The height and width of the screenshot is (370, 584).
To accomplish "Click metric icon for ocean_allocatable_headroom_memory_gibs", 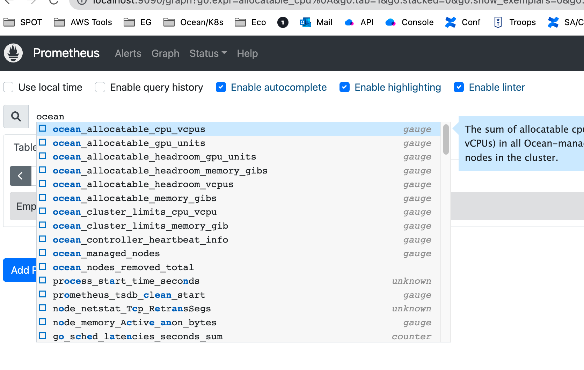I will [x=43, y=170].
